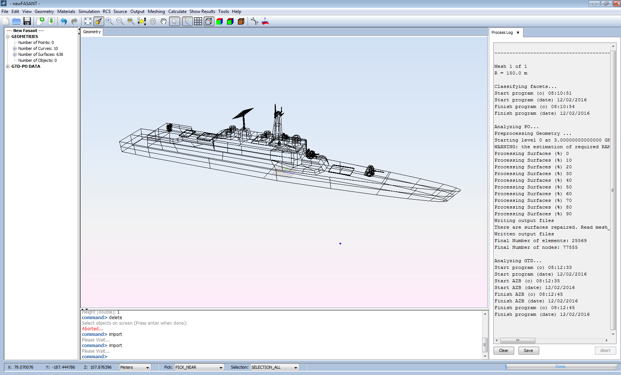This screenshot has width=621, height=375.
Task: Click the import green arrow icon
Action: (51, 21)
